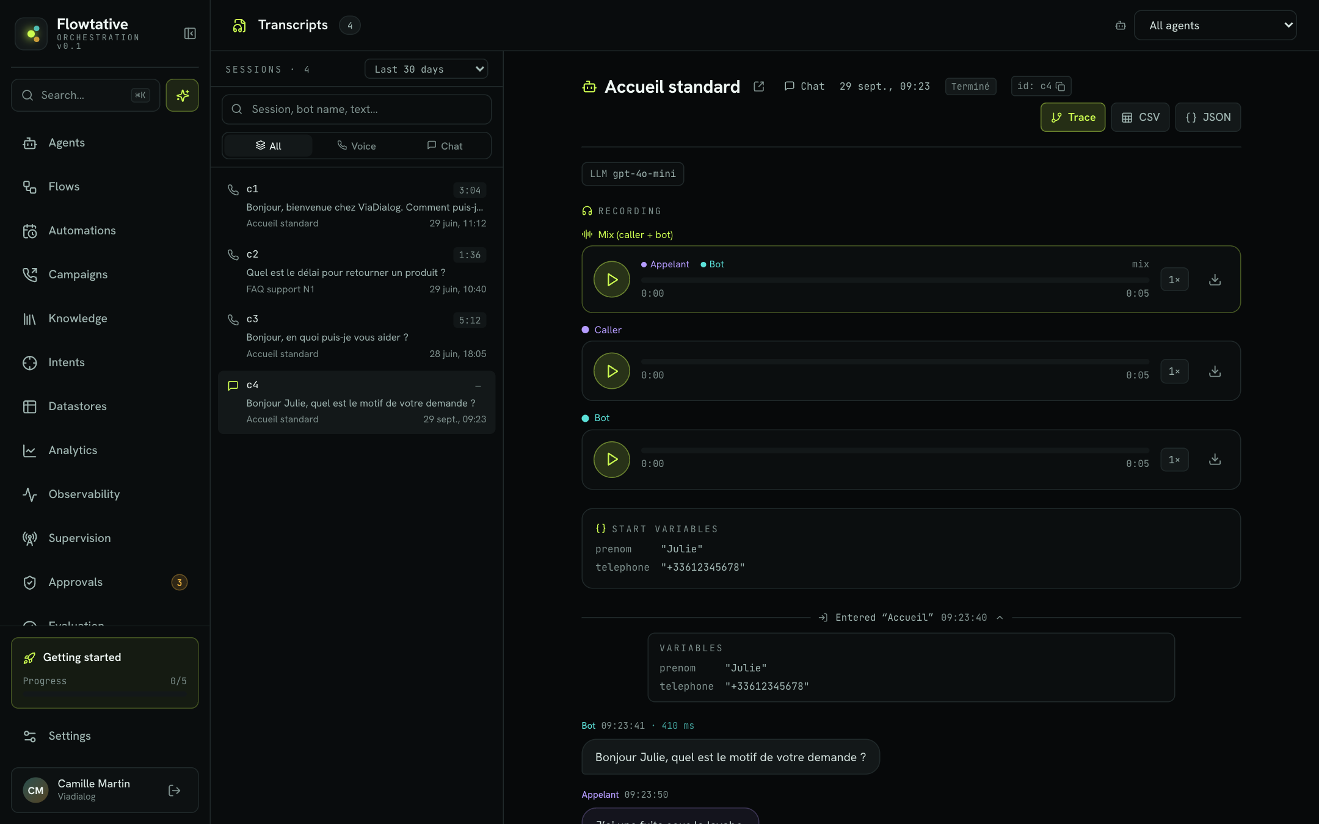Play the Caller recording

[x=611, y=371]
